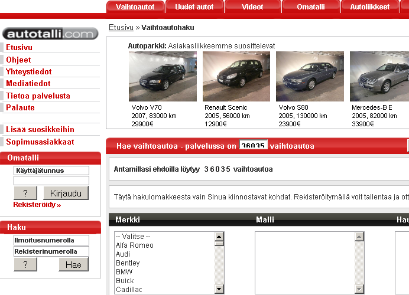Follow the Etusivu breadcrumb link
The width and height of the screenshot is (409, 295).
click(x=121, y=27)
